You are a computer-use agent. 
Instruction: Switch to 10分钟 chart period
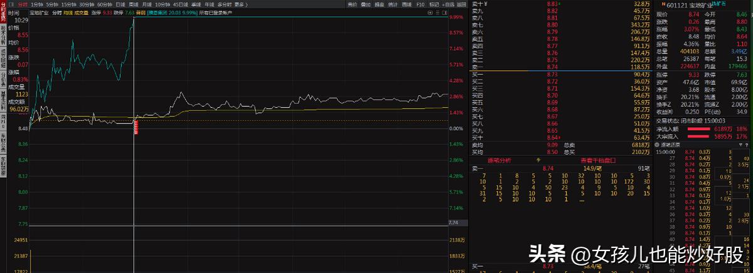coord(164,4)
